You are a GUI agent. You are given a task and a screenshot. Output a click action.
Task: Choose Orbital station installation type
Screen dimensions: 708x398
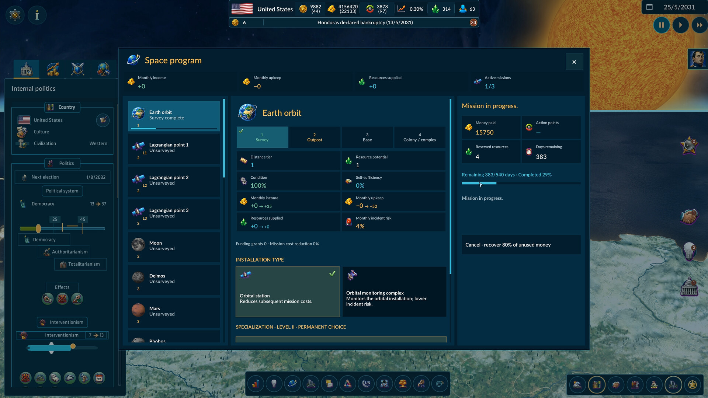click(288, 292)
